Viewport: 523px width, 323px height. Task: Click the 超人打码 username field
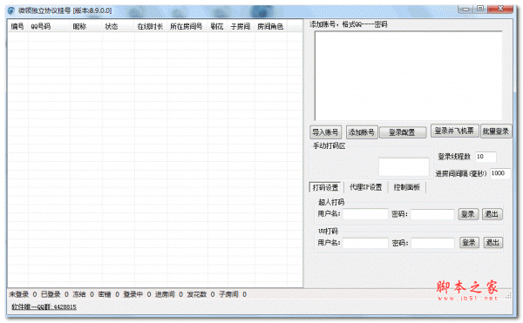pyautogui.click(x=365, y=214)
